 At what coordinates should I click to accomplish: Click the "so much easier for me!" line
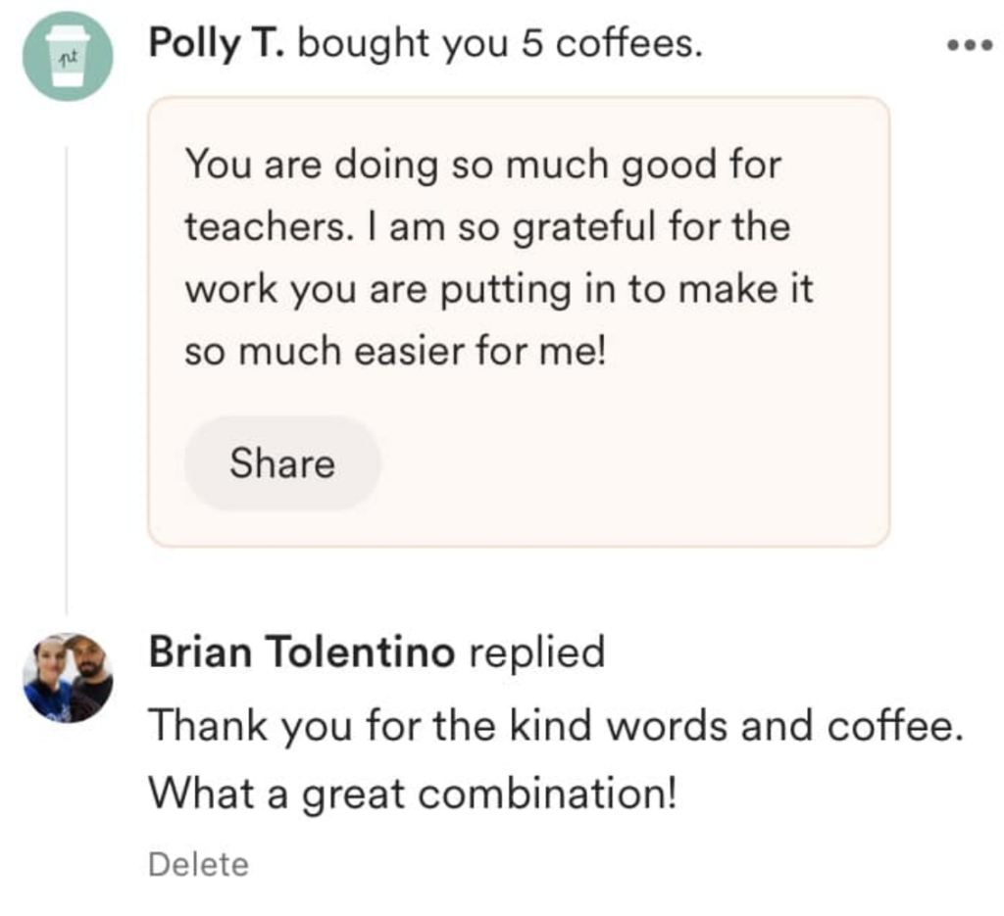[396, 352]
